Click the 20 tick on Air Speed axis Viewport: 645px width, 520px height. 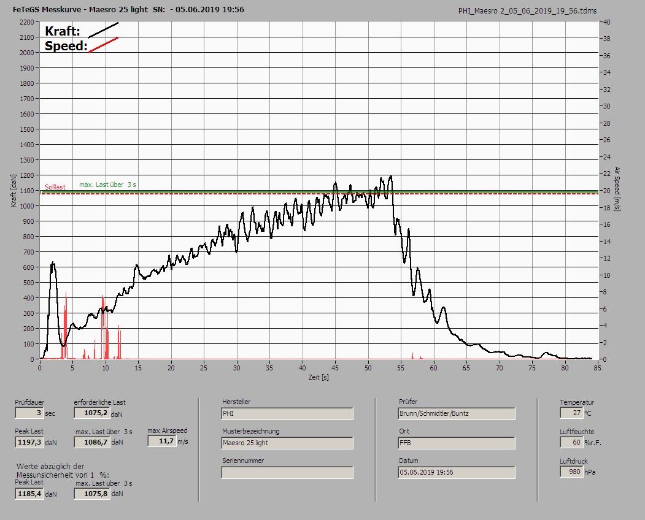[x=607, y=191]
